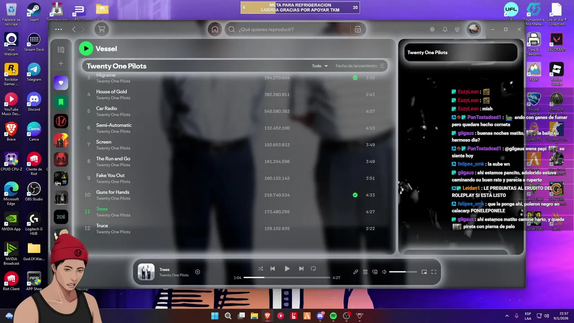This screenshot has width=574, height=323.
Task: Go to Spotify Home
Action: pyautogui.click(x=215, y=30)
